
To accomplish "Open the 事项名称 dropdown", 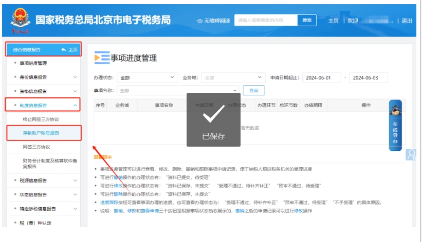I will tap(178, 90).
